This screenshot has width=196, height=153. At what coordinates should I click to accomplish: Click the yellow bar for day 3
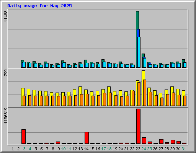tap(23, 92)
